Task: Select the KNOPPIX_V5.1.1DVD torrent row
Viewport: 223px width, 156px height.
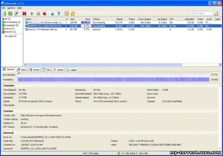Action: (x=123, y=26)
